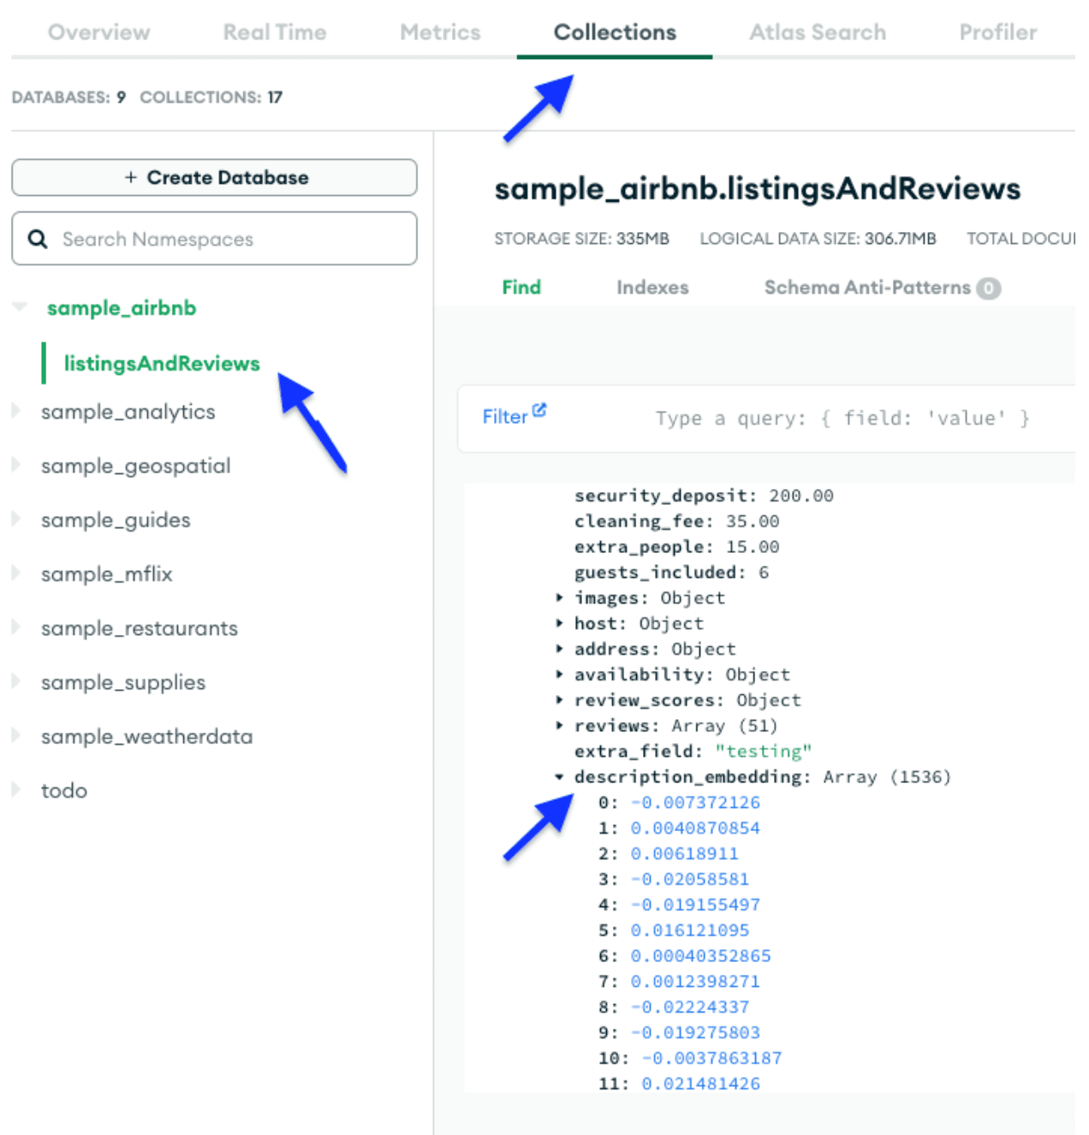Expand the images Object field
This screenshot has height=1135, width=1089.
click(559, 598)
